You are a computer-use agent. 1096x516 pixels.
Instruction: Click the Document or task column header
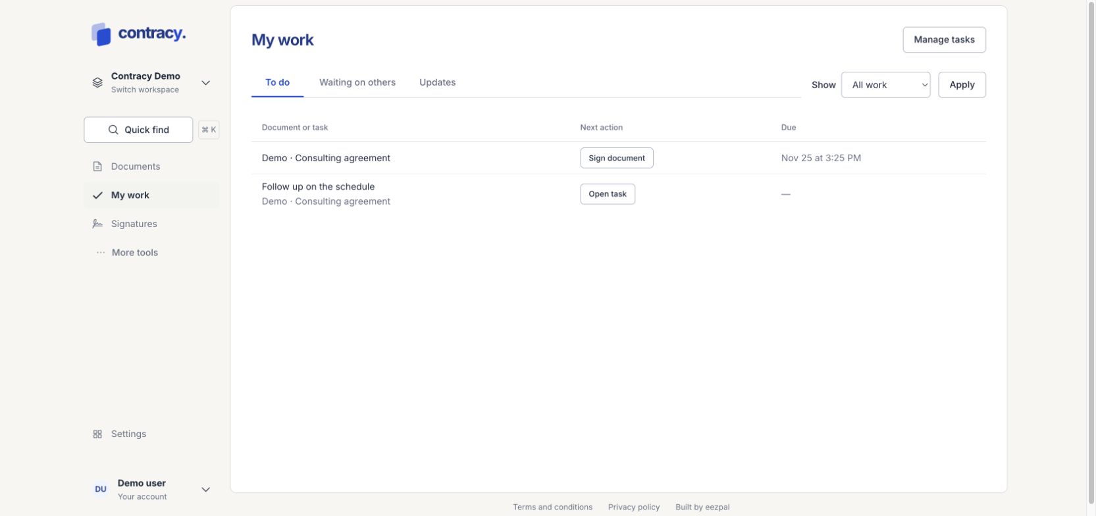(x=295, y=128)
